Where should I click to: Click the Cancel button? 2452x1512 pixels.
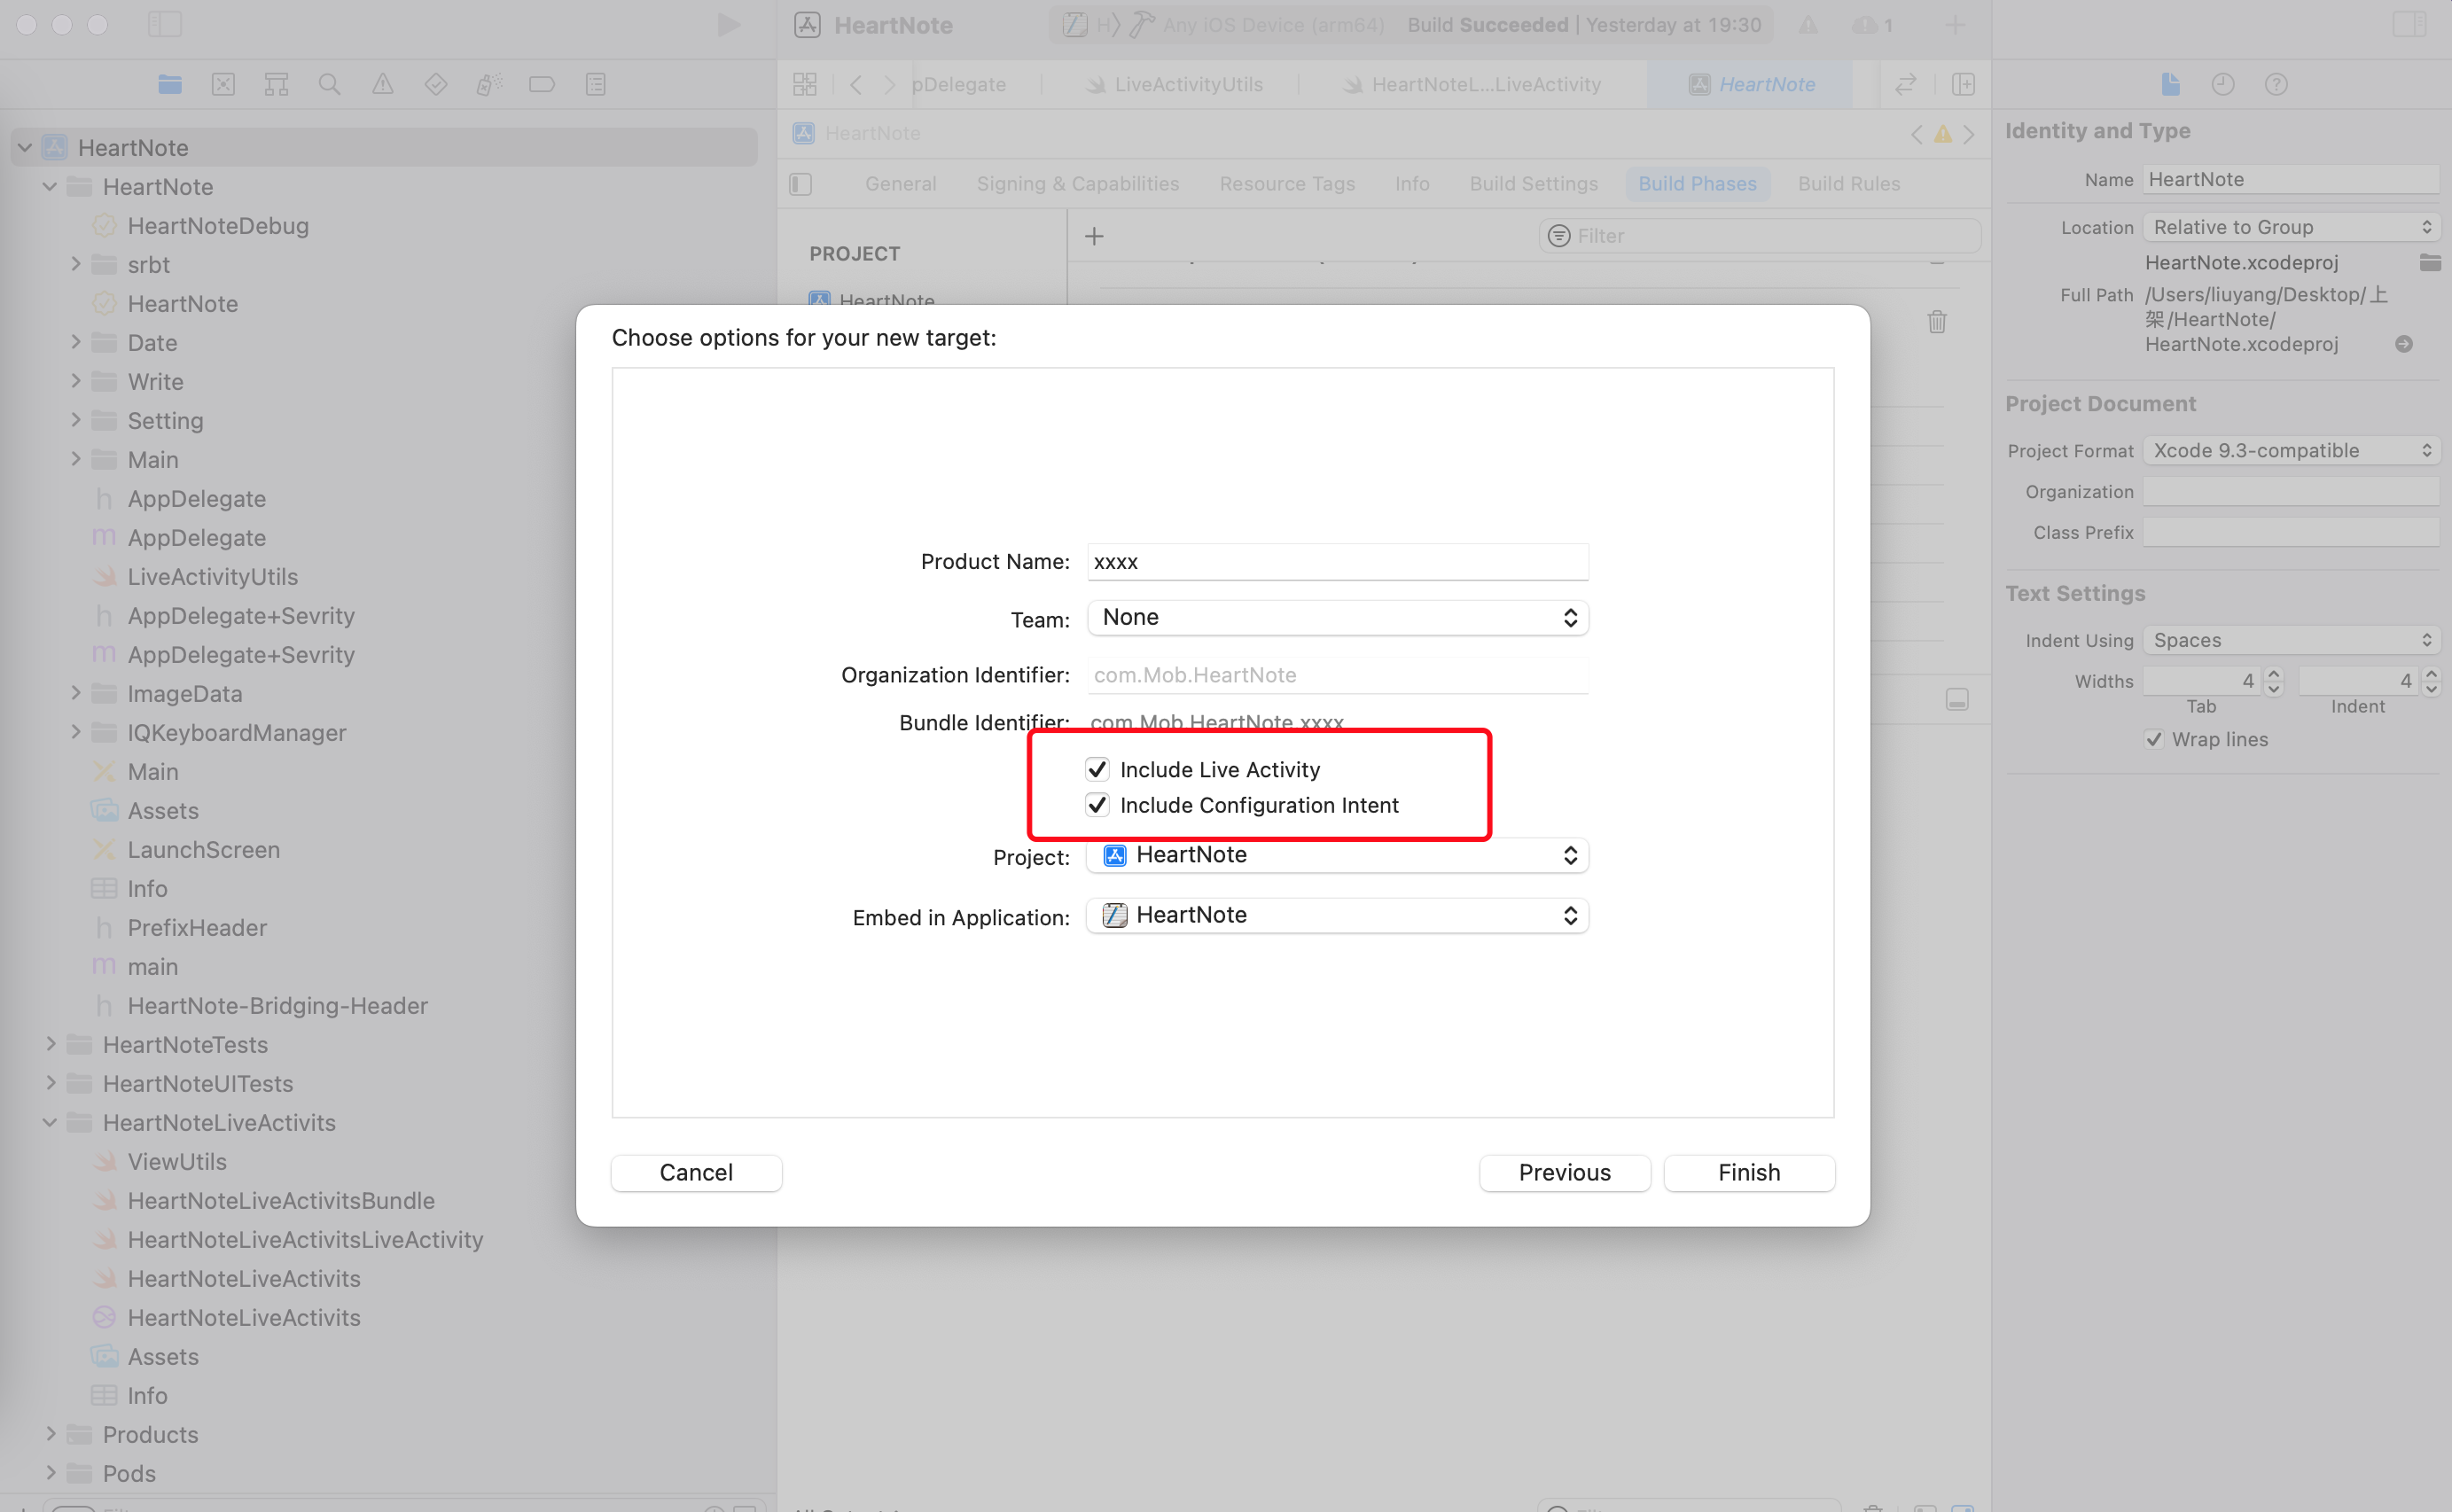tap(697, 1172)
